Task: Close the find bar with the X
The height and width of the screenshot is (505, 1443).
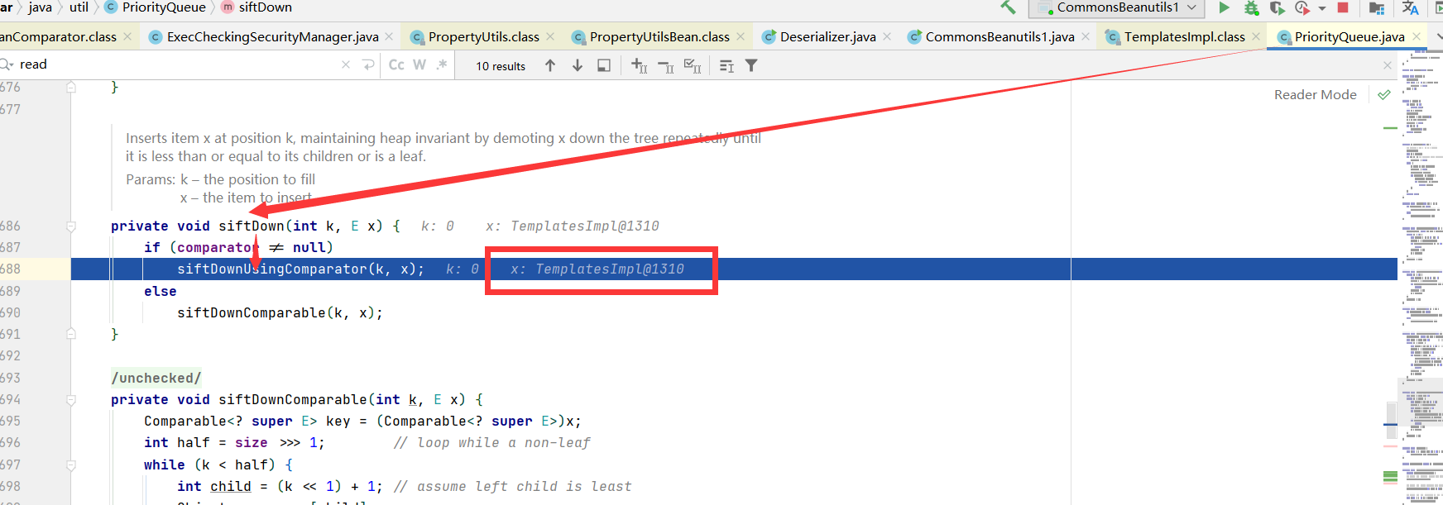Action: click(1388, 65)
